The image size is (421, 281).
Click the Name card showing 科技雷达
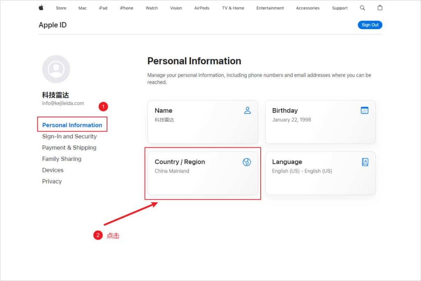click(203, 122)
